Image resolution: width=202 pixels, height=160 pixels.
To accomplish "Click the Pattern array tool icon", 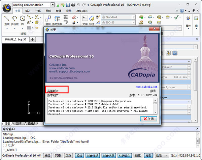I will pos(65,17).
